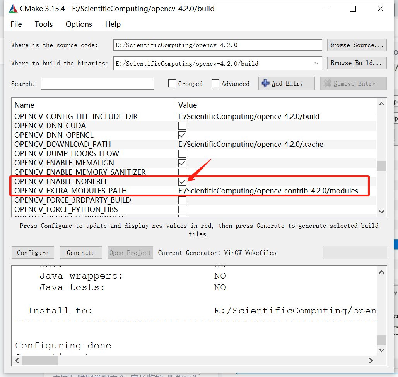
Task: Select the OPENCV_DNN_CUDA entry name
Action: pos(50,126)
